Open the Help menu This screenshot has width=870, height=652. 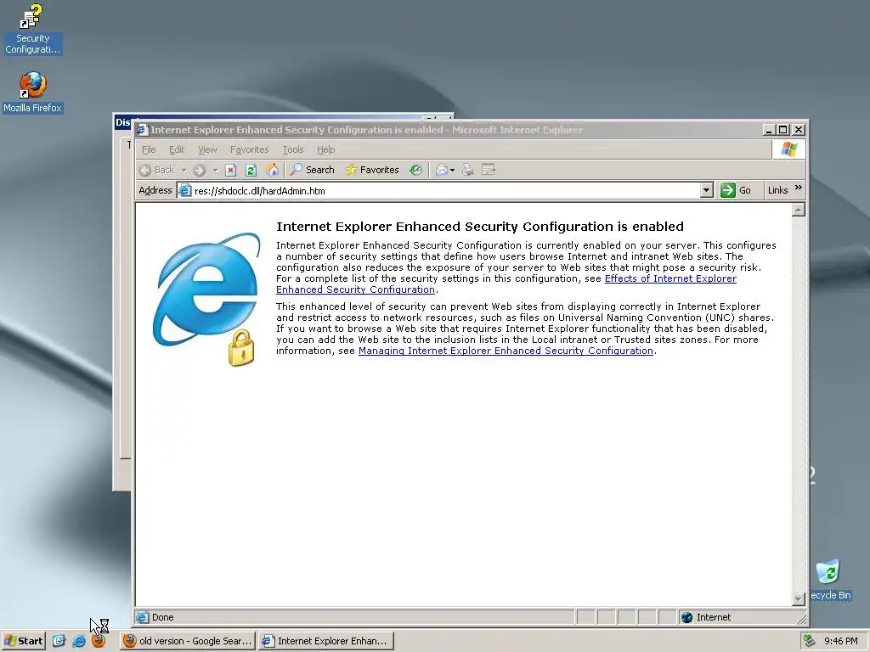point(325,149)
